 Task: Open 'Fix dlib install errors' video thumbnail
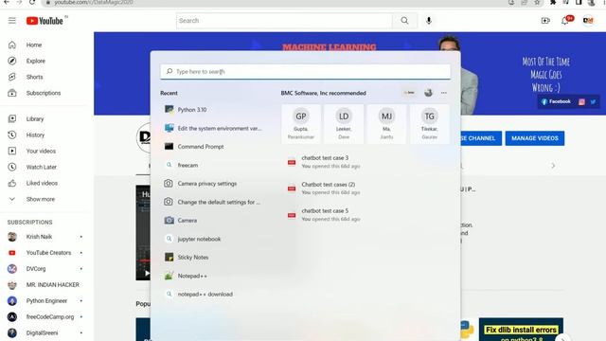pos(521,330)
